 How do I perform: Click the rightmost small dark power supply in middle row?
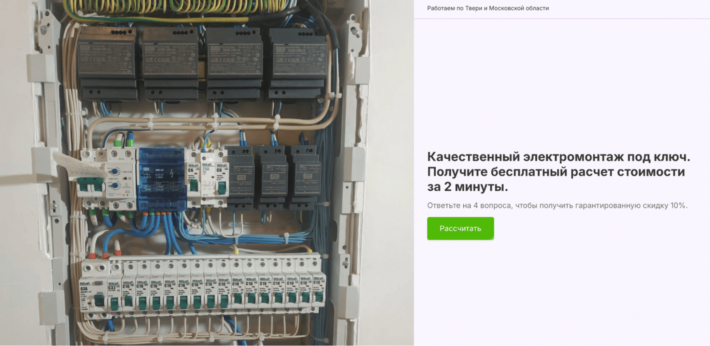click(305, 178)
